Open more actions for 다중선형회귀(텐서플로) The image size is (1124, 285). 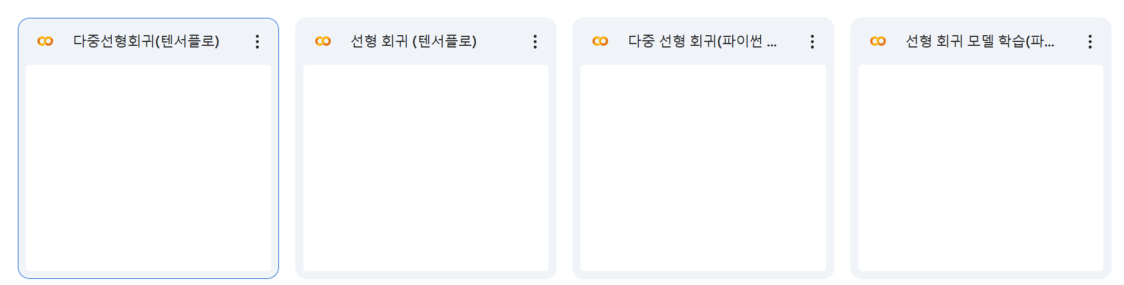click(257, 41)
